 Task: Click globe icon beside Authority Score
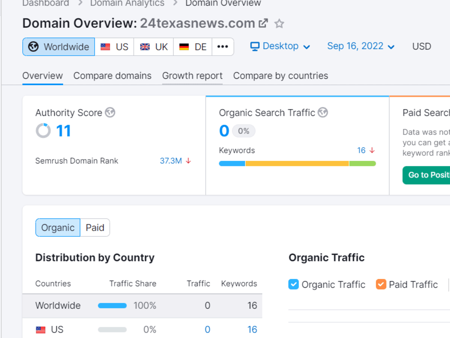[x=110, y=112]
